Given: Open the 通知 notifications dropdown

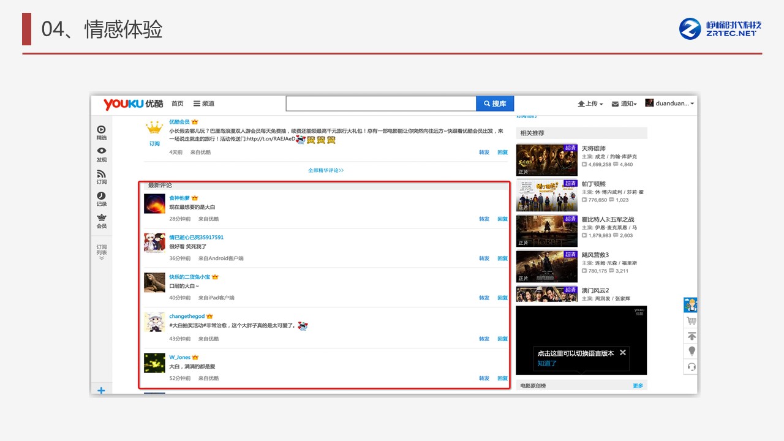Looking at the screenshot, I should (x=624, y=104).
